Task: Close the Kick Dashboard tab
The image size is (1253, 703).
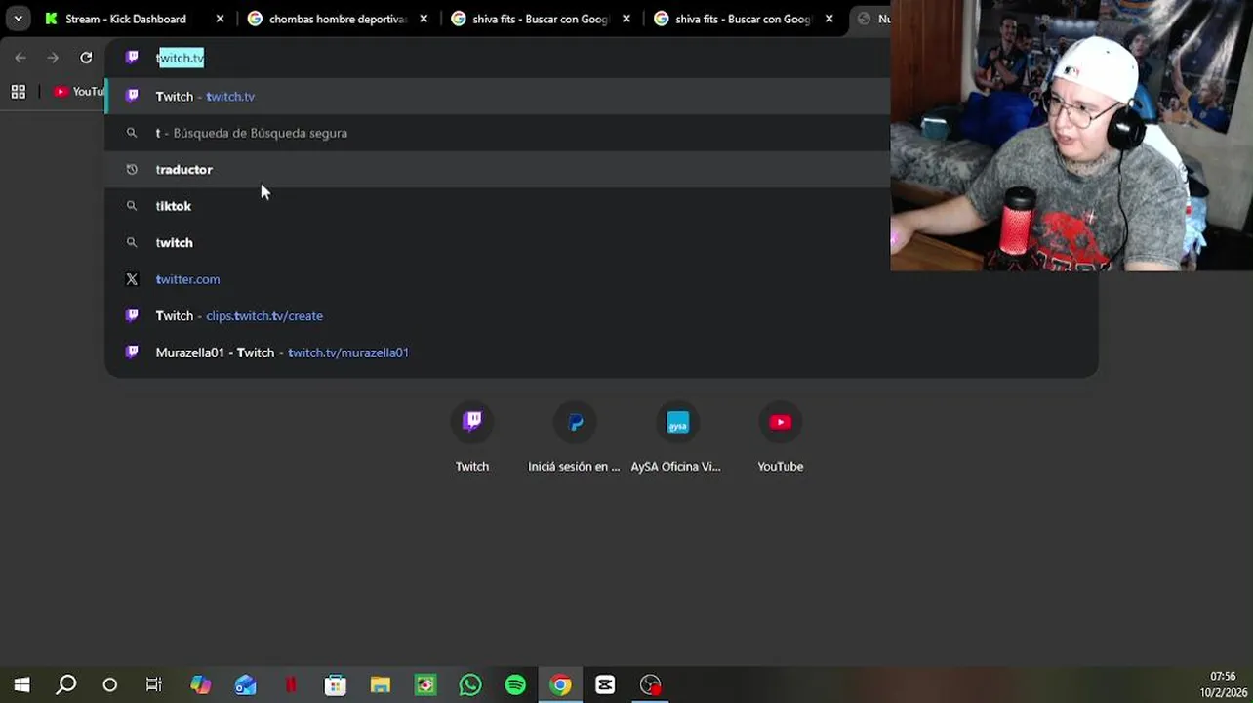Action: click(220, 19)
